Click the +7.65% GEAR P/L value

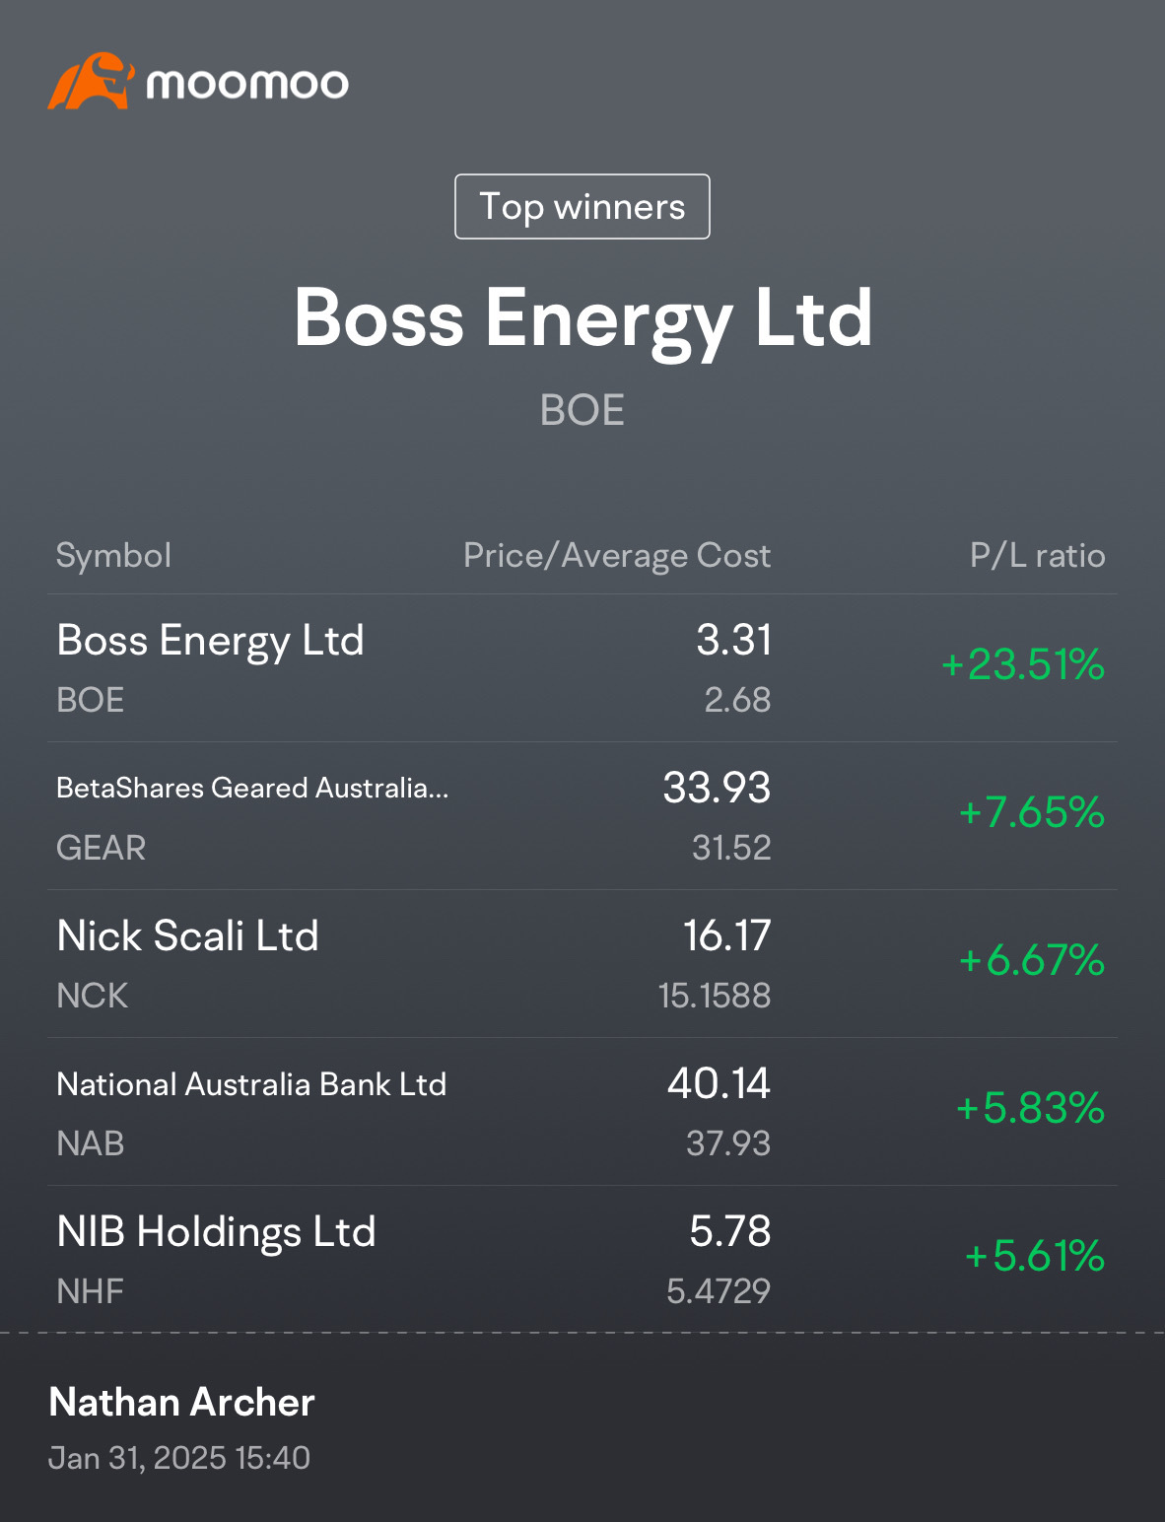pyautogui.click(x=1031, y=813)
